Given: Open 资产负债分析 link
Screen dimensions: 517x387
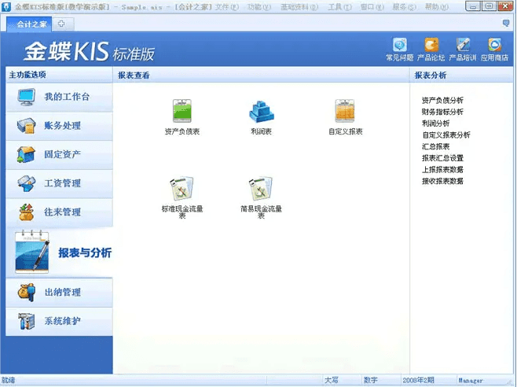Looking at the screenshot, I should pyautogui.click(x=442, y=101).
